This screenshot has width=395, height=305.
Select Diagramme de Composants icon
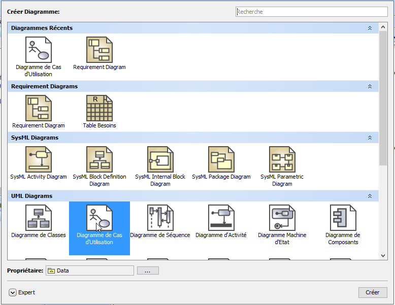343,218
